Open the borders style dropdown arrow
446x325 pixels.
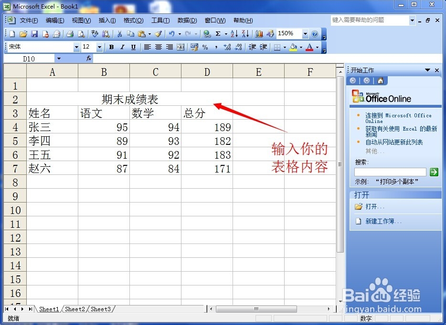[285, 47]
